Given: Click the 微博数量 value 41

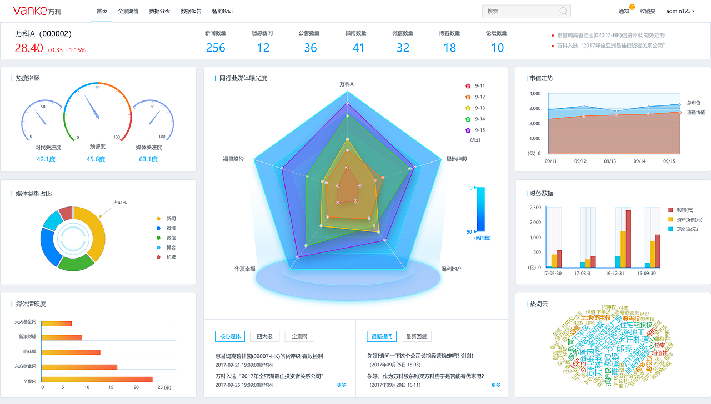Looking at the screenshot, I should click(x=358, y=48).
